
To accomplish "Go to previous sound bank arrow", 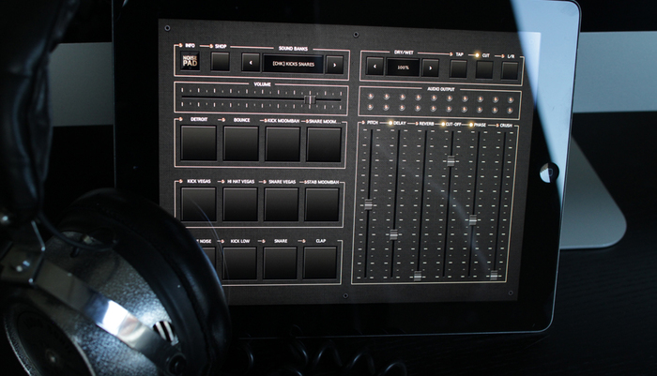I will click(x=251, y=63).
